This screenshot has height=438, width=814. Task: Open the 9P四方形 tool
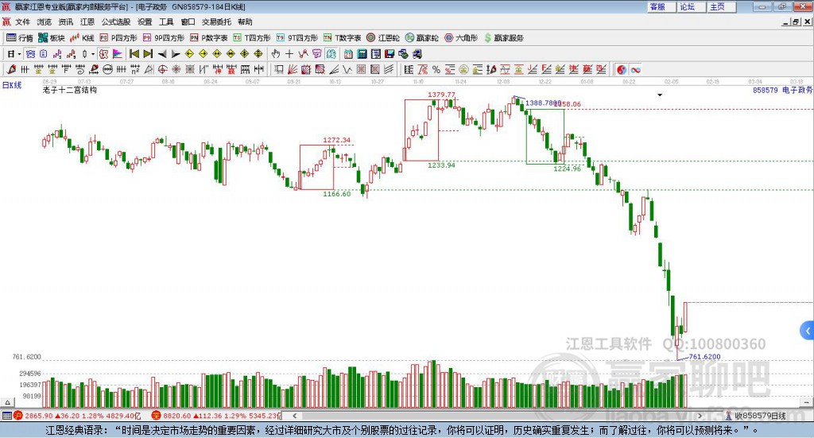click(164, 38)
